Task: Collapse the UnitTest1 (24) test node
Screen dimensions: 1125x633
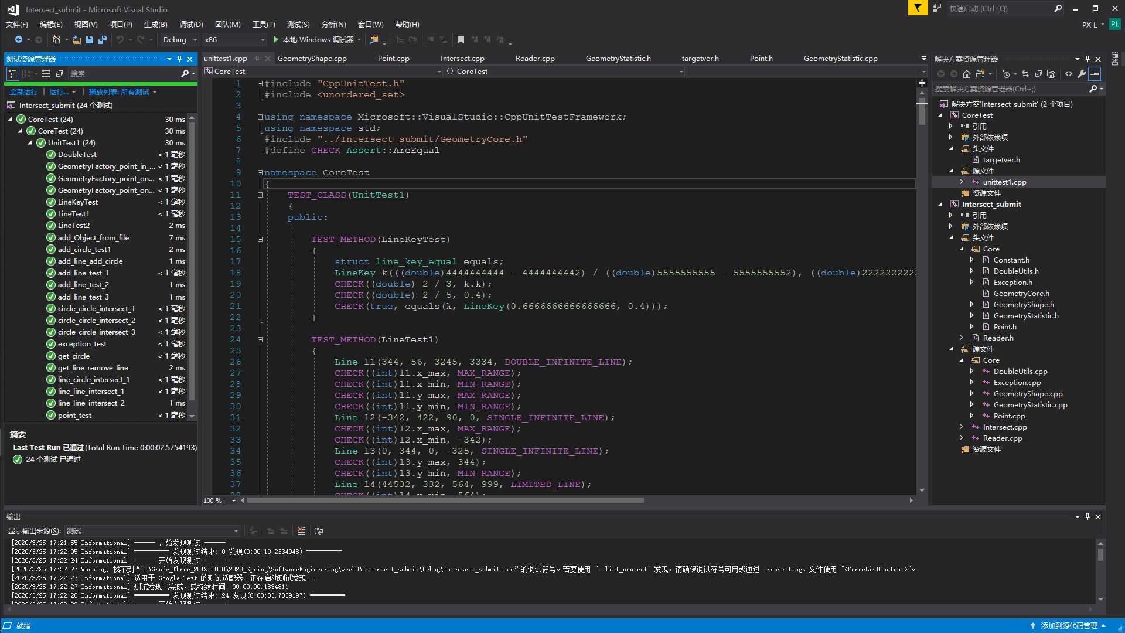Action: (30, 143)
